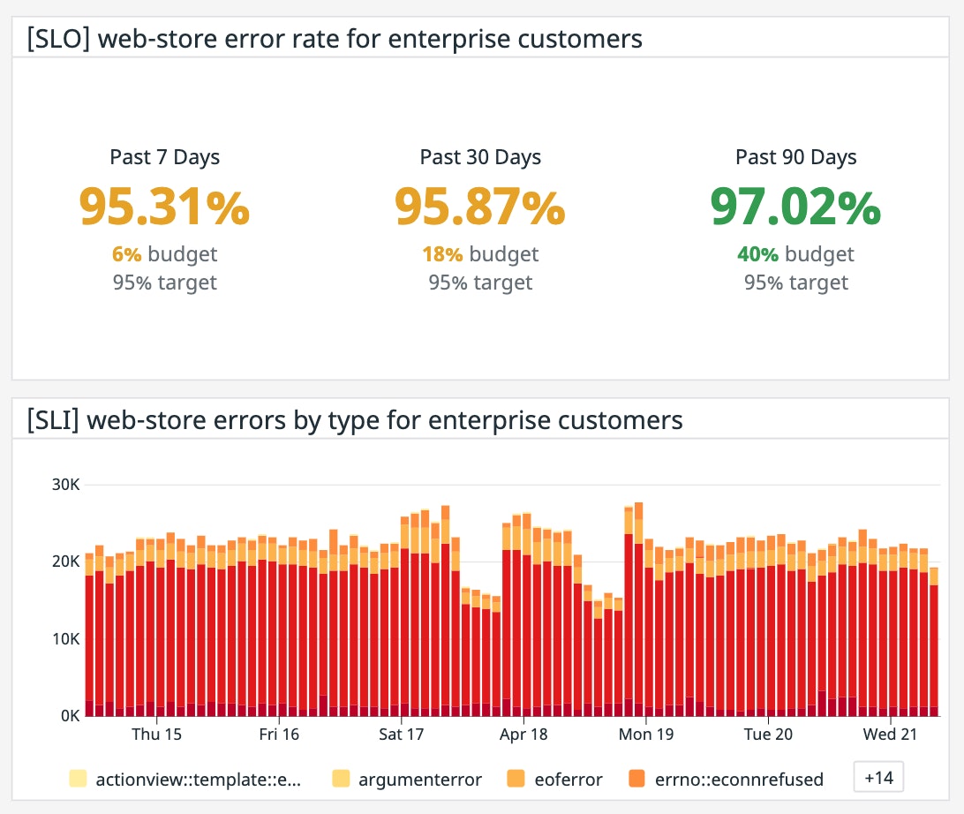Click the argumenterror legend color swatch
Image resolution: width=964 pixels, height=814 pixels.
pyautogui.click(x=342, y=779)
